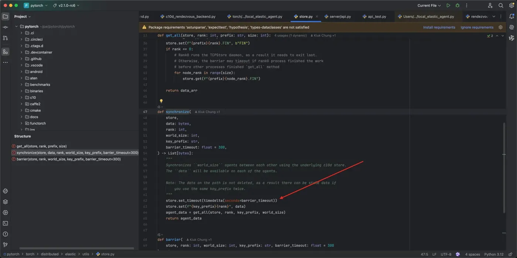Open inspections widget showing 2 problems
This screenshot has width=517, height=258.
point(490,36)
